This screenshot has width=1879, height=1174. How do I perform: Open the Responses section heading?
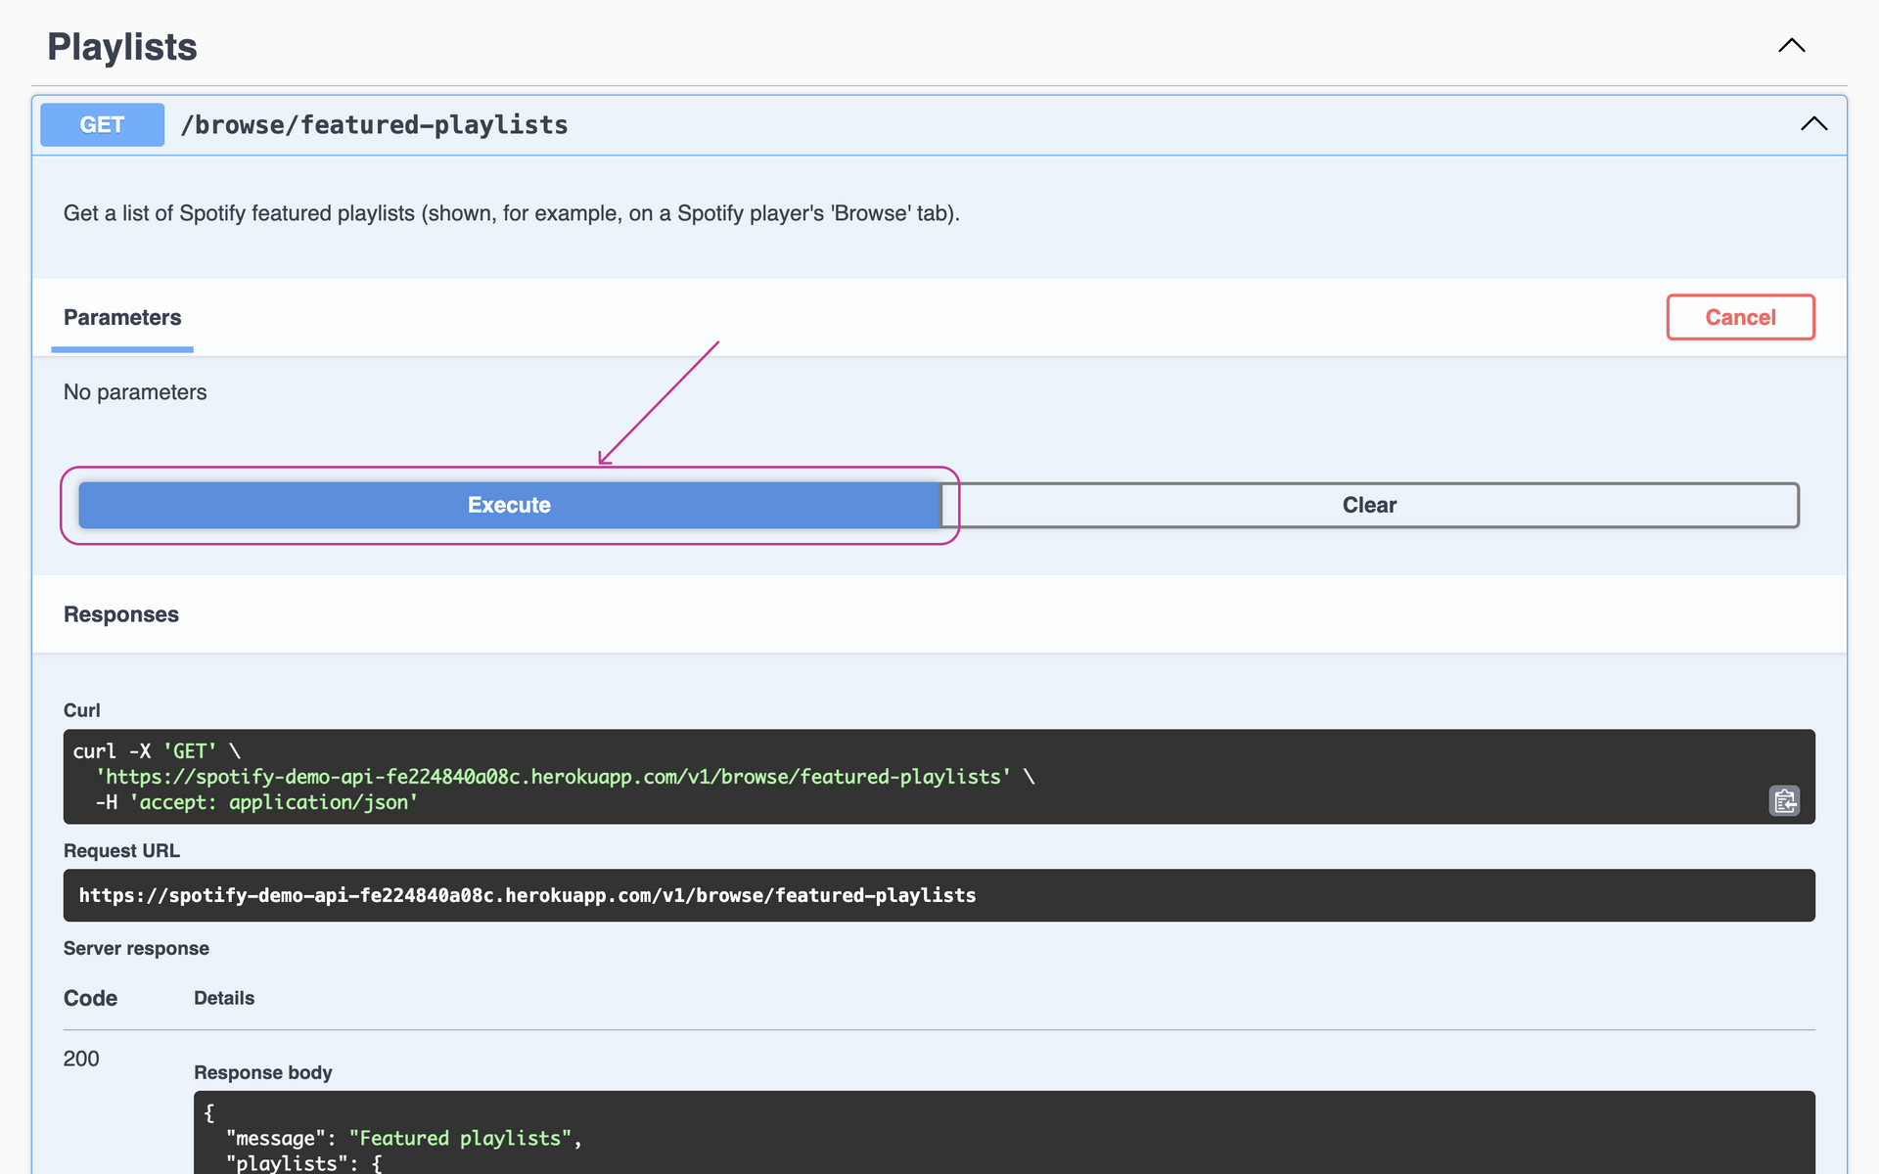tap(120, 614)
